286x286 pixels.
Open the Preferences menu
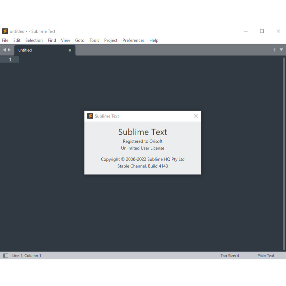point(133,40)
